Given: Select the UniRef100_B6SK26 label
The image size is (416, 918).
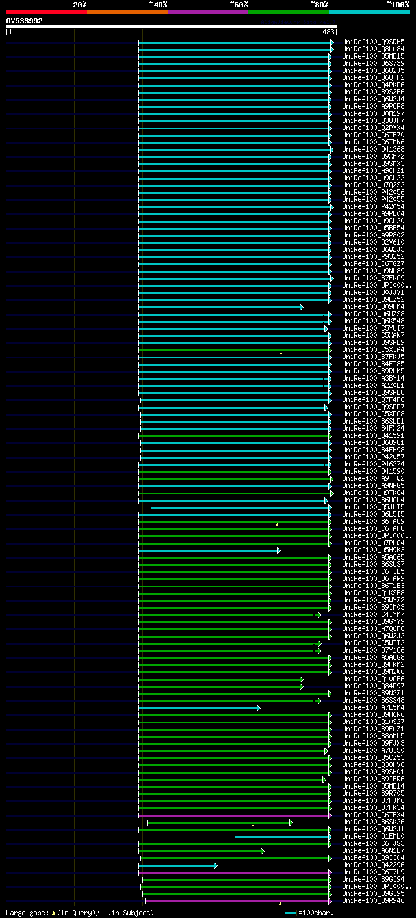Looking at the screenshot, I should click(373, 822).
